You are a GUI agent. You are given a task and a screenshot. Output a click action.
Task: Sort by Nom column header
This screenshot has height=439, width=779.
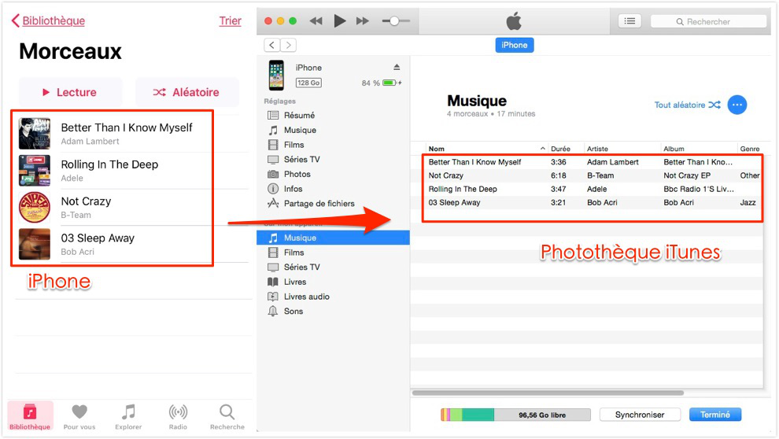pyautogui.click(x=487, y=149)
